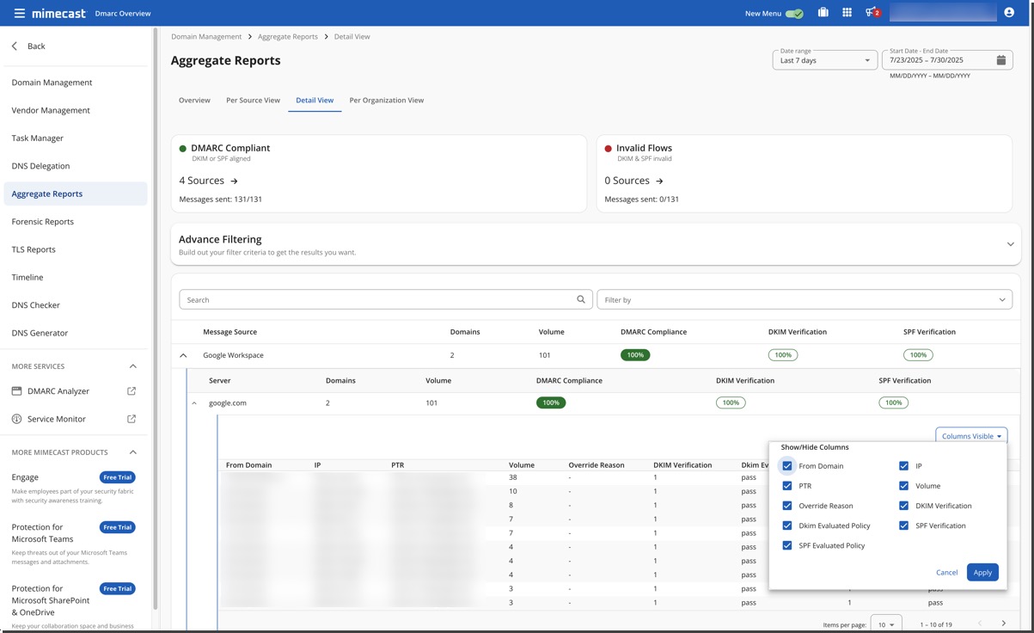Select the Detail View tab
This screenshot has height=633, width=1034.
(x=315, y=101)
